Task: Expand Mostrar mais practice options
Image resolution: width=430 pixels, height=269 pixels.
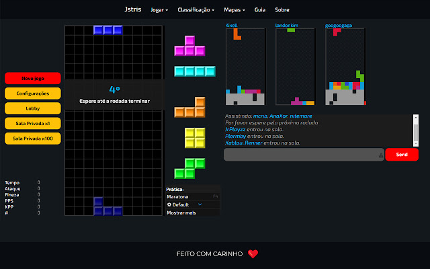Action: [181, 213]
